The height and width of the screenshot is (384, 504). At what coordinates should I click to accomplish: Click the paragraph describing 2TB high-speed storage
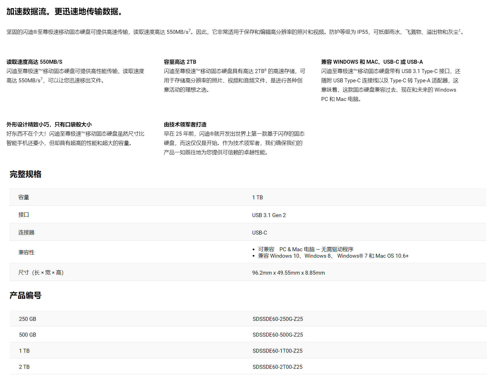coord(234,80)
